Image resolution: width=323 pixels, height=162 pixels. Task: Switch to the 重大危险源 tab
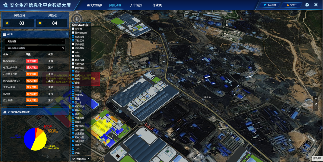pos(94,5)
